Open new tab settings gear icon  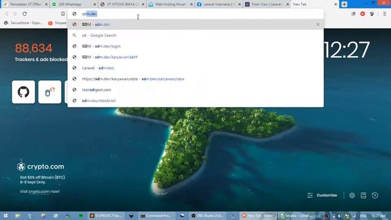click(352, 196)
